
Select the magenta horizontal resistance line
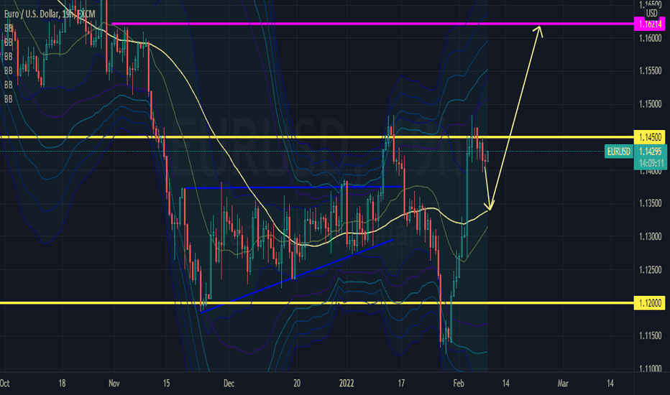[372, 24]
